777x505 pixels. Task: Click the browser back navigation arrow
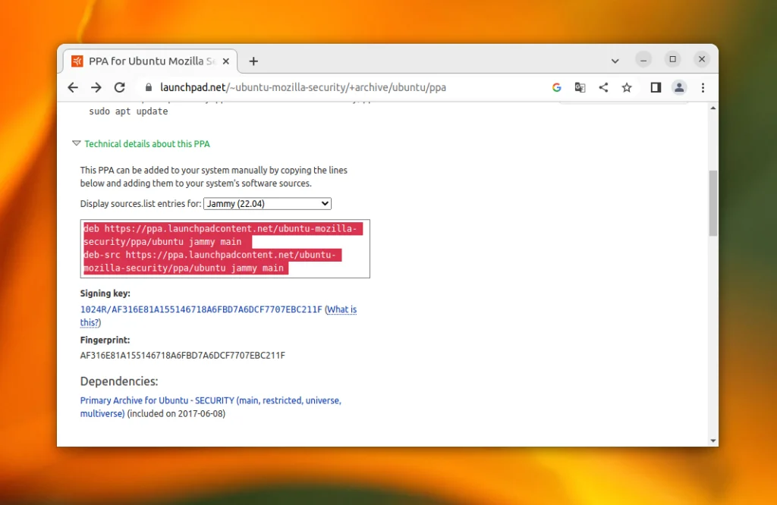click(x=72, y=87)
